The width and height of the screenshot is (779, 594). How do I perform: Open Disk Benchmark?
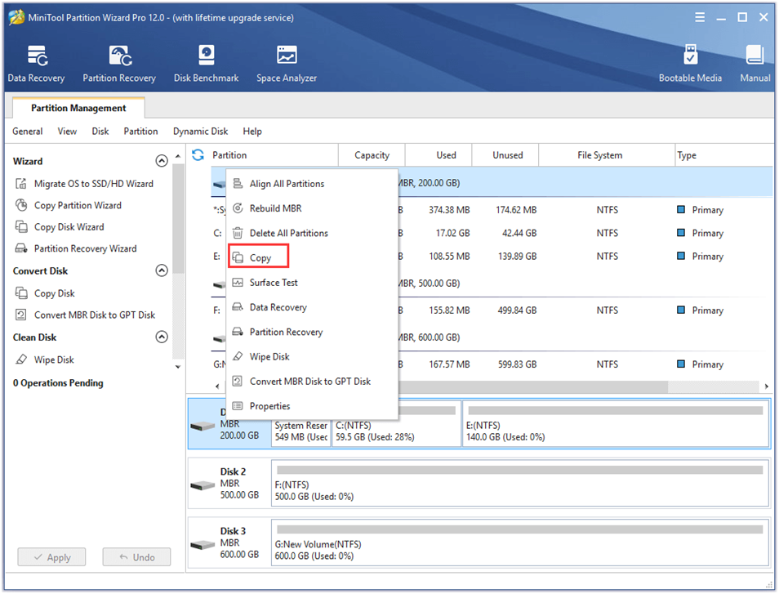pyautogui.click(x=206, y=64)
